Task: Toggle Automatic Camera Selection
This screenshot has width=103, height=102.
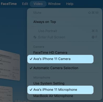Action: click(65, 68)
